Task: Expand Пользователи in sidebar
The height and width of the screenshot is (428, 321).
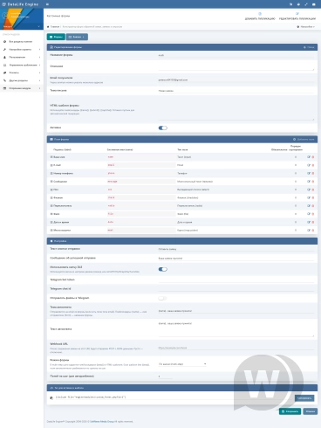Action: (x=22, y=58)
